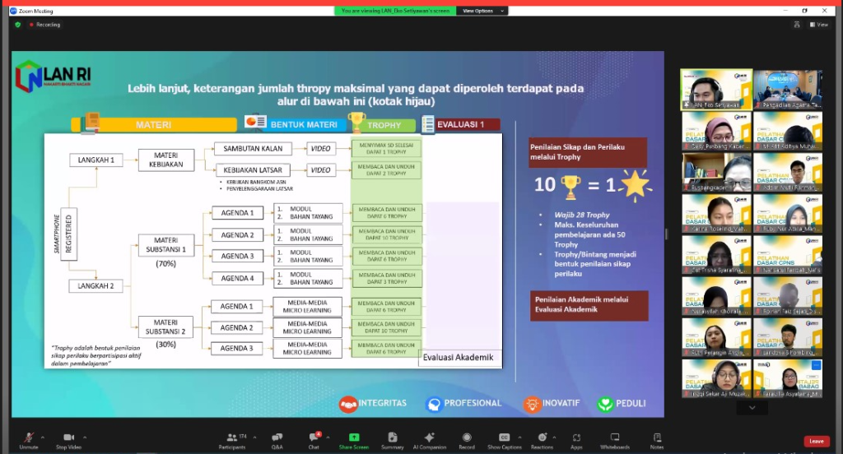Open the Chat panel

tap(314, 439)
